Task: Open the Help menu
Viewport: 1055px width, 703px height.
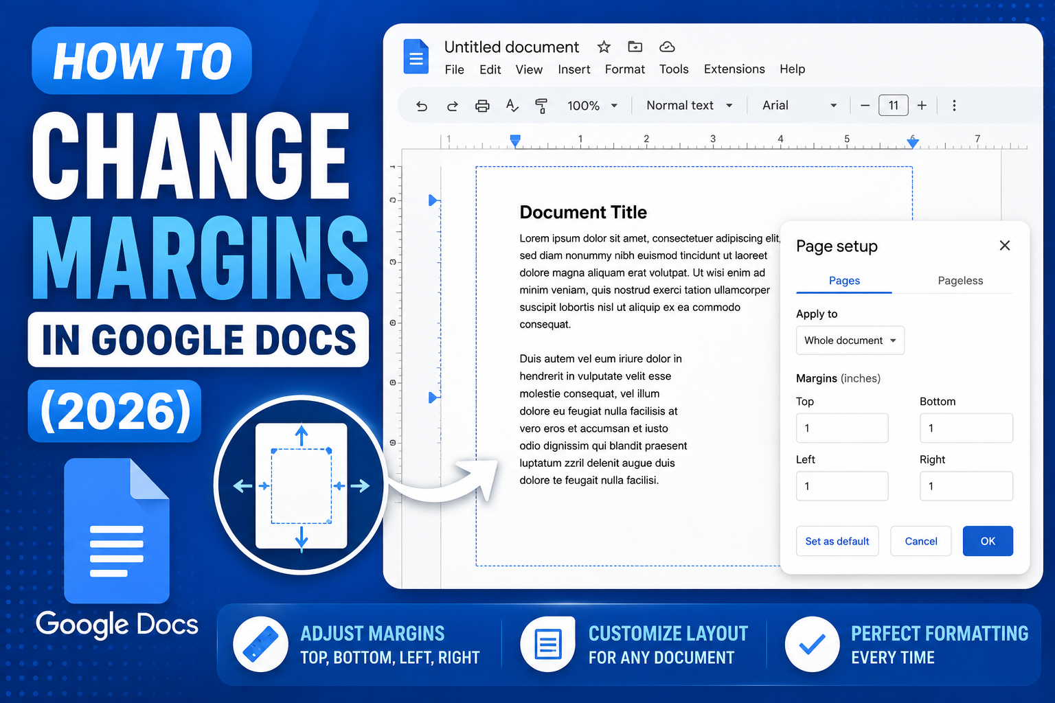Action: click(x=792, y=69)
